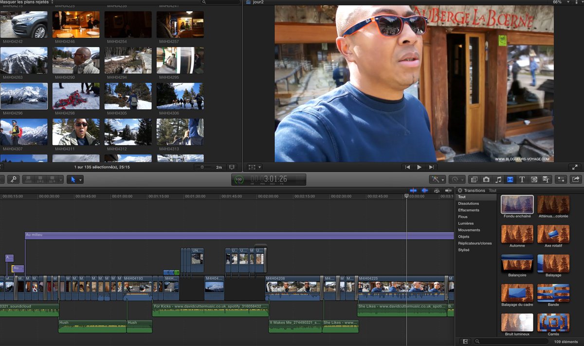Open viewer transform tools dropdown
Screen dimensions: 584x346
click(x=255, y=167)
